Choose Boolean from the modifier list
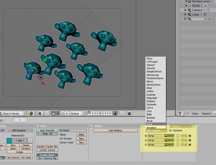Viewport: 216px width, 165px height. pos(156,118)
